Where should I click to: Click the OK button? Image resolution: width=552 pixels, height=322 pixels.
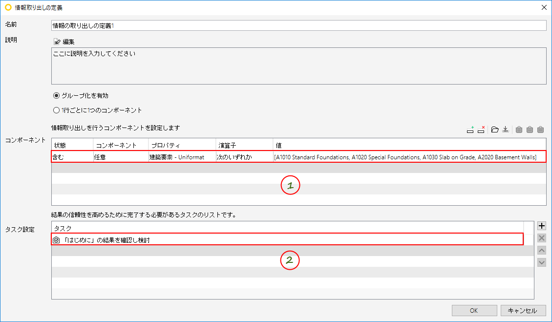(x=474, y=310)
